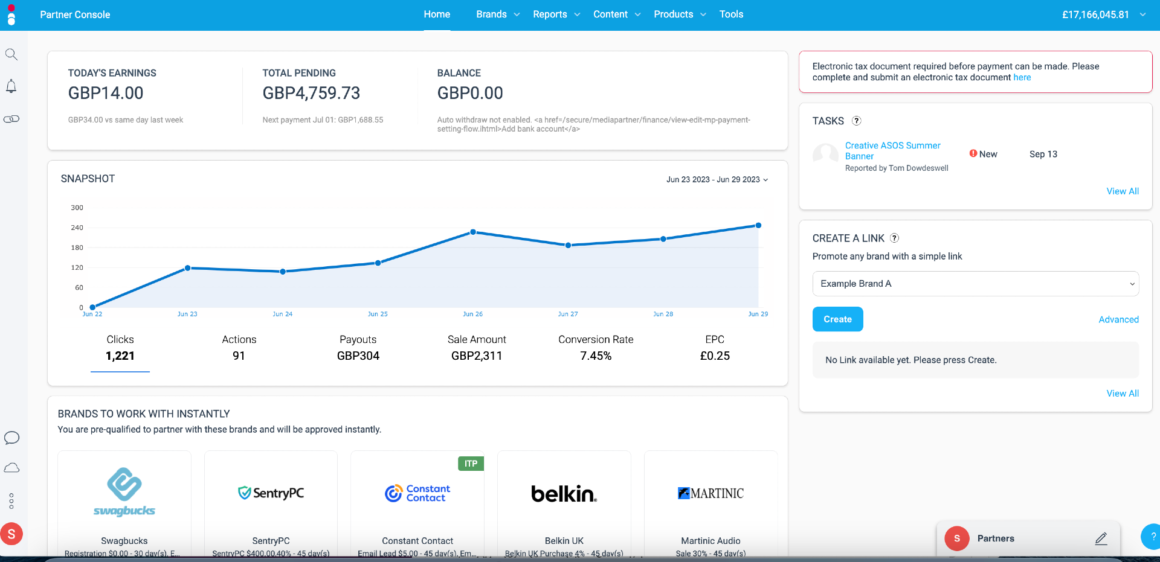Follow the 'here' tax document link
This screenshot has height=562, width=1160.
click(1022, 77)
